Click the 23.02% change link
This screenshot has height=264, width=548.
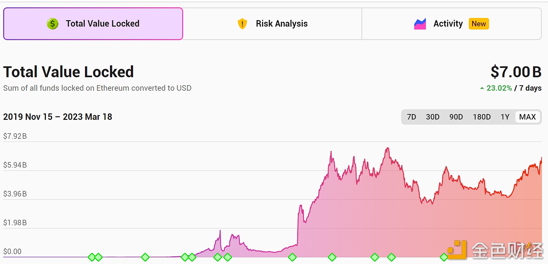pos(499,88)
